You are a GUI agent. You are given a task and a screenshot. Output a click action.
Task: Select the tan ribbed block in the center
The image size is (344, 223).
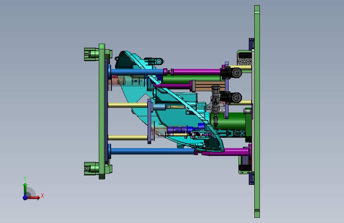click(x=209, y=86)
